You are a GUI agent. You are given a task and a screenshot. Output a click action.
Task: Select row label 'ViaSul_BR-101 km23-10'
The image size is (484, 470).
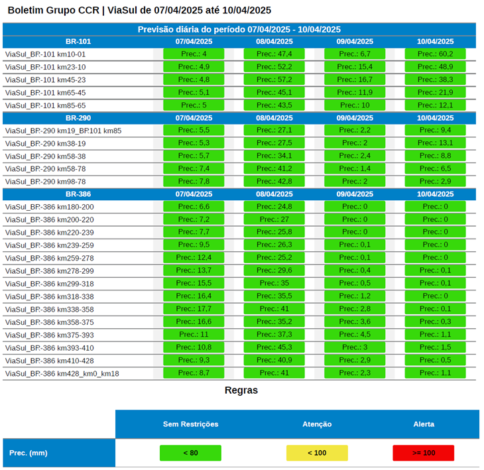point(45,67)
